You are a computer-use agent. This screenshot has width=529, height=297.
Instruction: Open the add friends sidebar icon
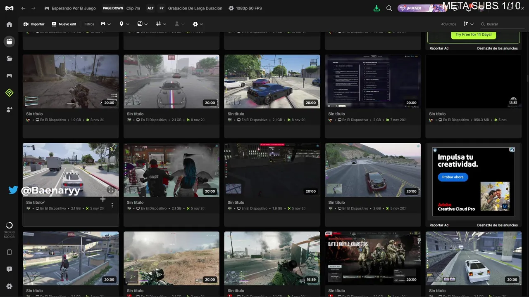9,110
